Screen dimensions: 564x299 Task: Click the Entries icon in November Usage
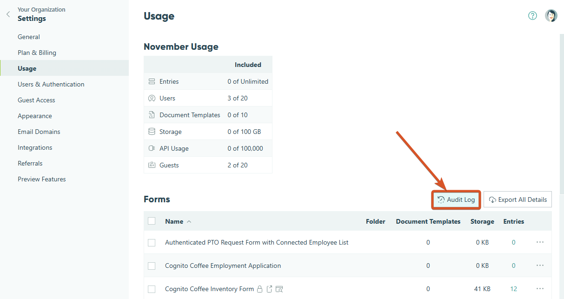tap(152, 81)
